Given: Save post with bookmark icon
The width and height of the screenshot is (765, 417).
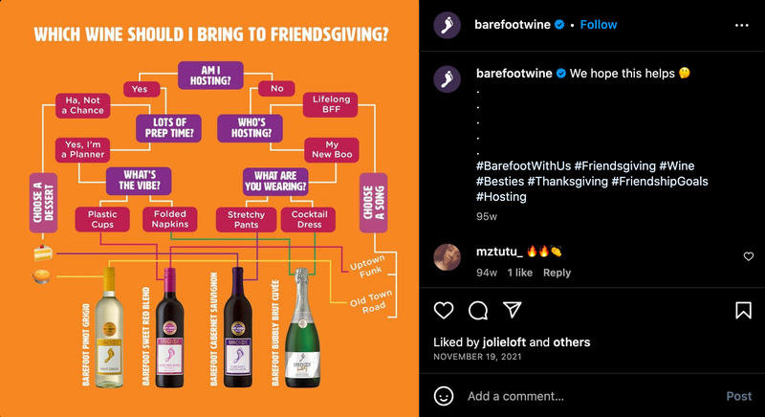Looking at the screenshot, I should pos(743,310).
